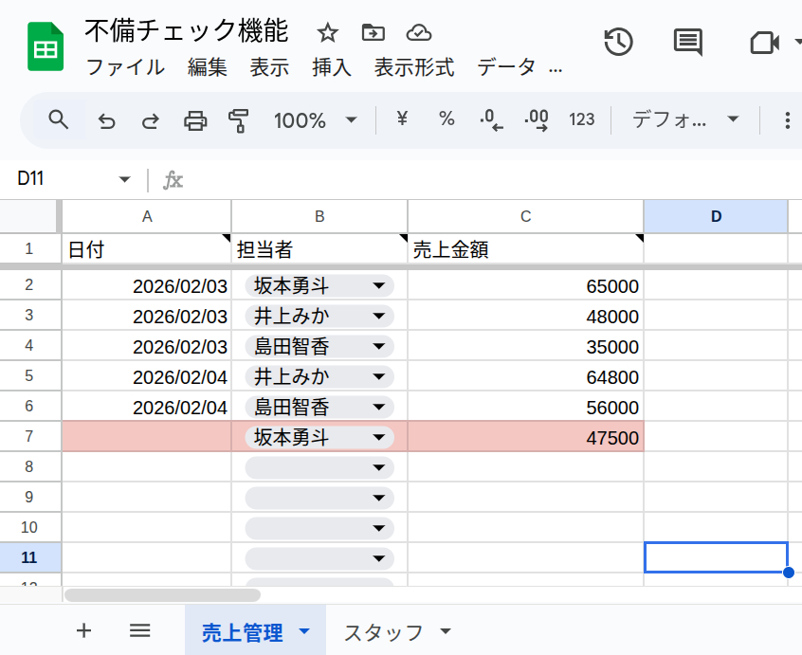Expand the zoom level dropdown
The width and height of the screenshot is (802, 655).
point(352,120)
